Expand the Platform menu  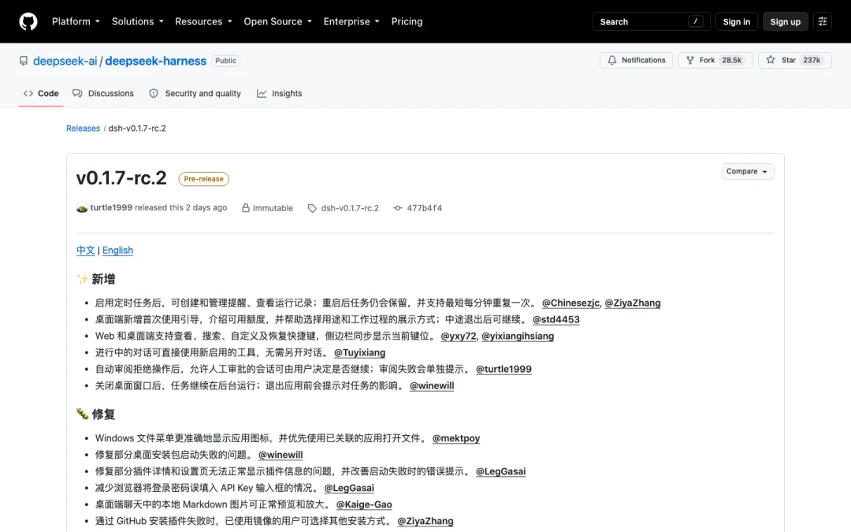pyautogui.click(x=76, y=22)
